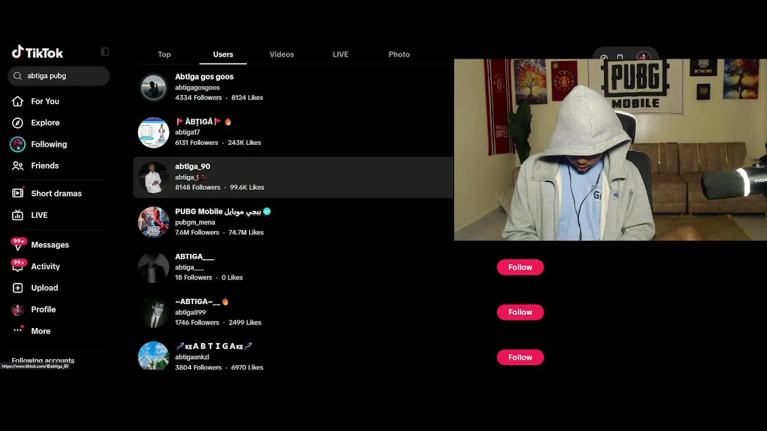Image resolution: width=767 pixels, height=431 pixels.
Task: Follow the ABTIGA___ account
Action: pyautogui.click(x=520, y=267)
